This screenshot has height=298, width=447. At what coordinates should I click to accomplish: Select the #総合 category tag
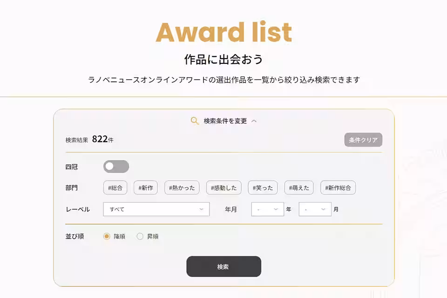115,187
